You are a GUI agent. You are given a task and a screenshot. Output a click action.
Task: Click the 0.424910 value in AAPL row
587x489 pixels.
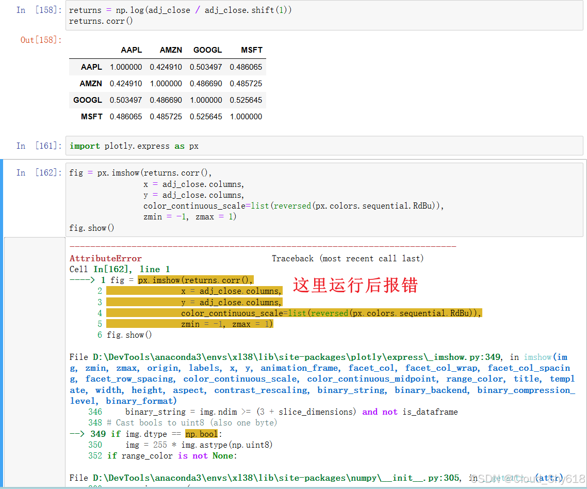(x=166, y=67)
